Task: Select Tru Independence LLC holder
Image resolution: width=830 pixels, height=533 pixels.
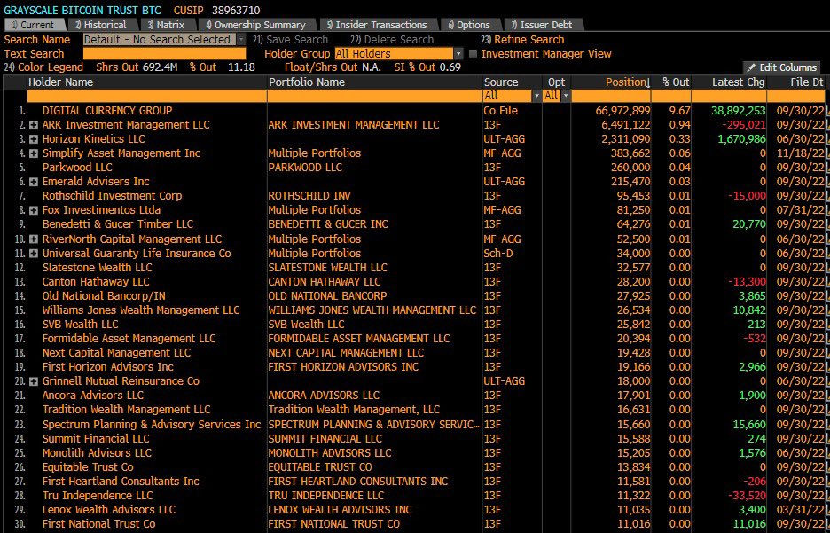Action: click(x=98, y=496)
